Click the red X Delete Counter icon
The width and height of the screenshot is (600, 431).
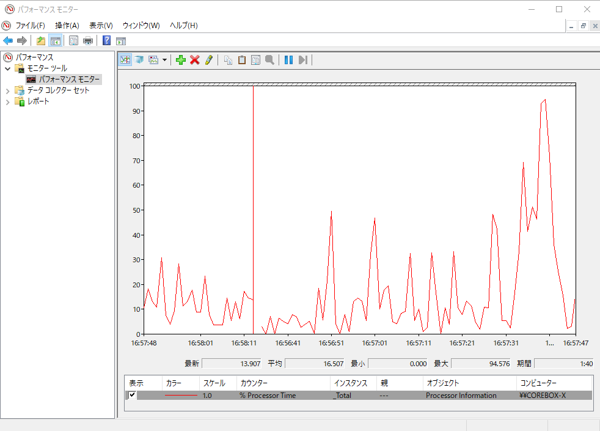click(x=195, y=60)
